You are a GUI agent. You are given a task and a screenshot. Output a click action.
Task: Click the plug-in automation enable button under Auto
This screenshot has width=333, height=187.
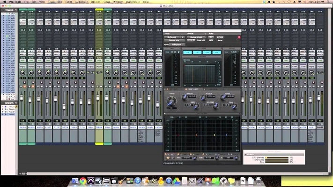tap(211, 37)
